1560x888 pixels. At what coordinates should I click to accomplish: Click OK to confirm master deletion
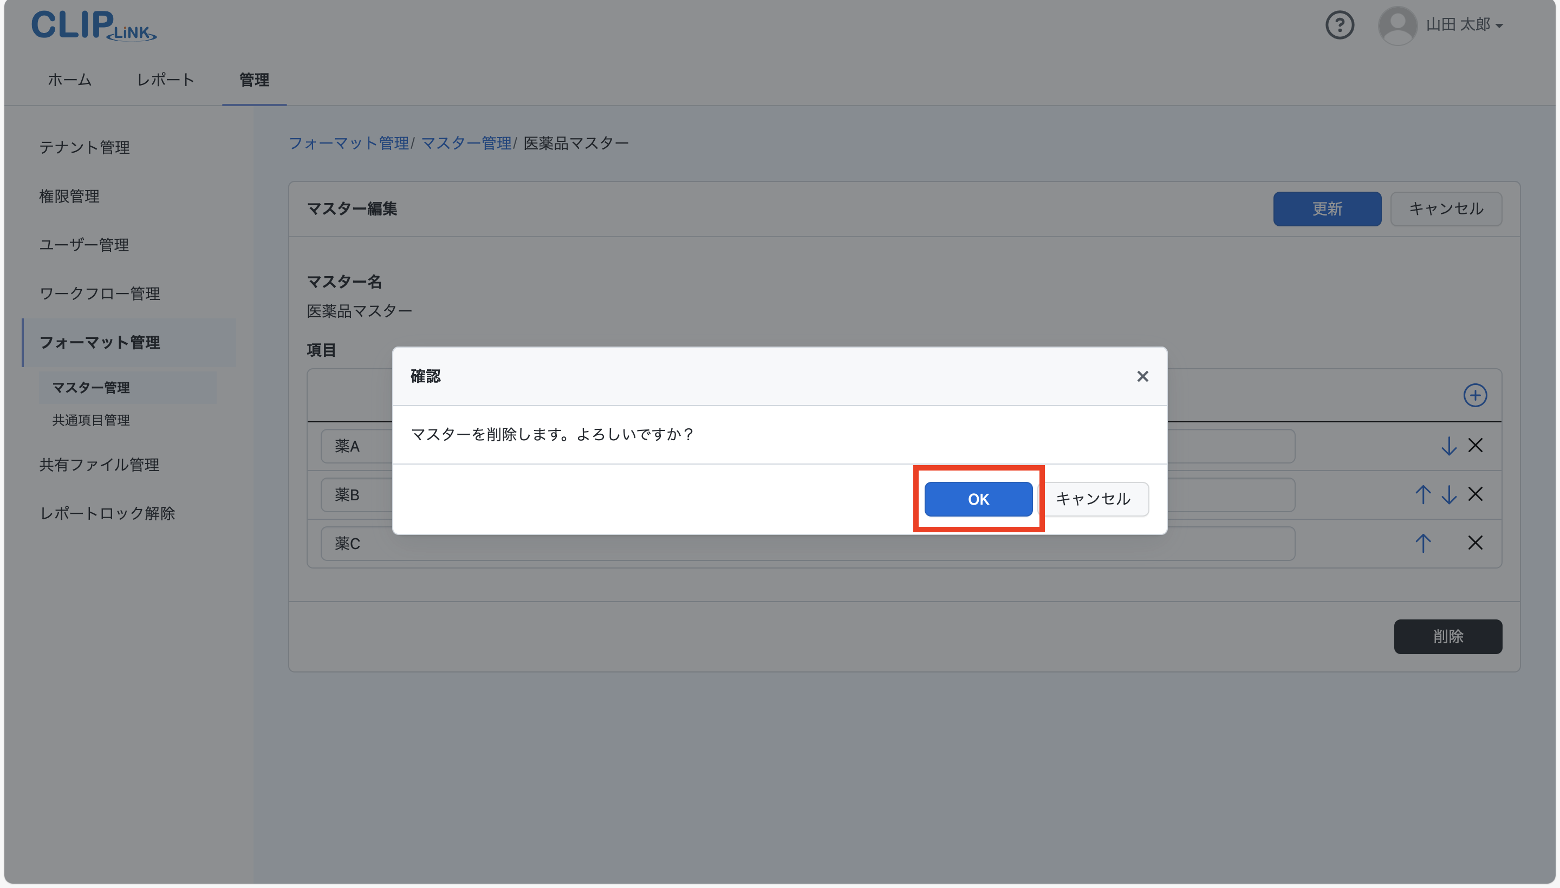(977, 498)
